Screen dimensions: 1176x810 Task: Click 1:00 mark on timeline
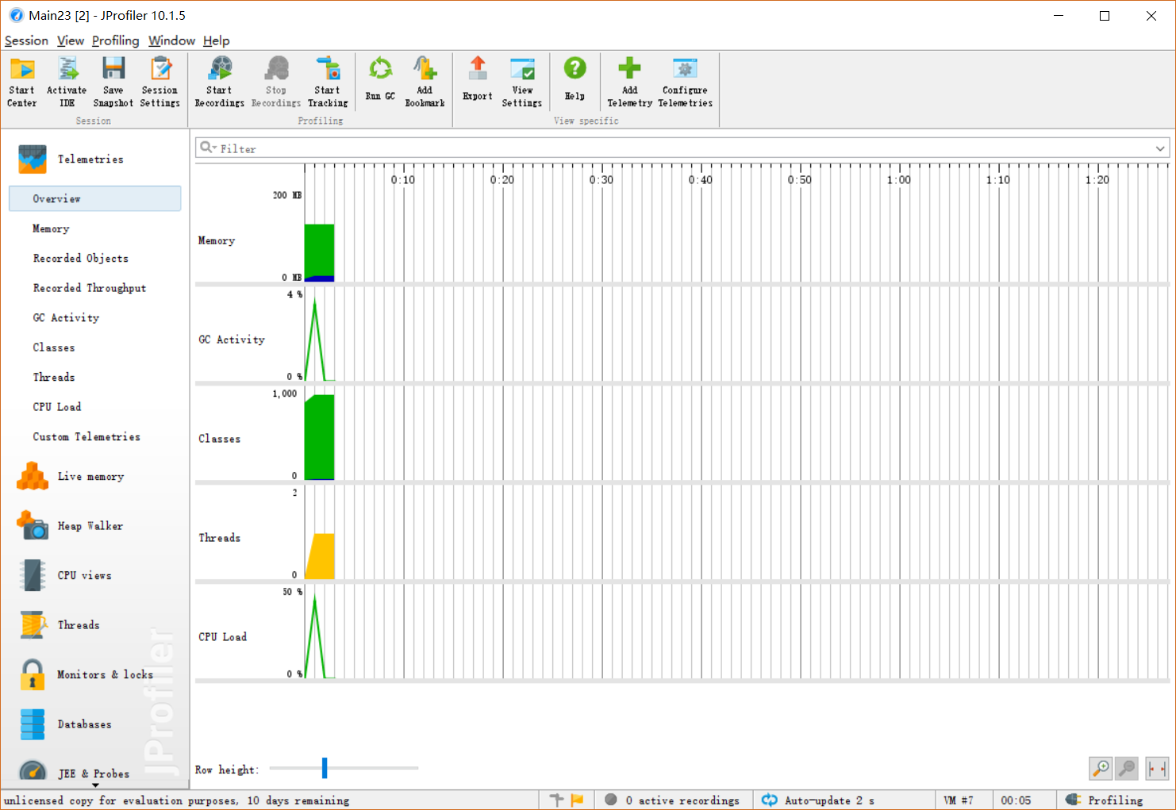point(899,180)
